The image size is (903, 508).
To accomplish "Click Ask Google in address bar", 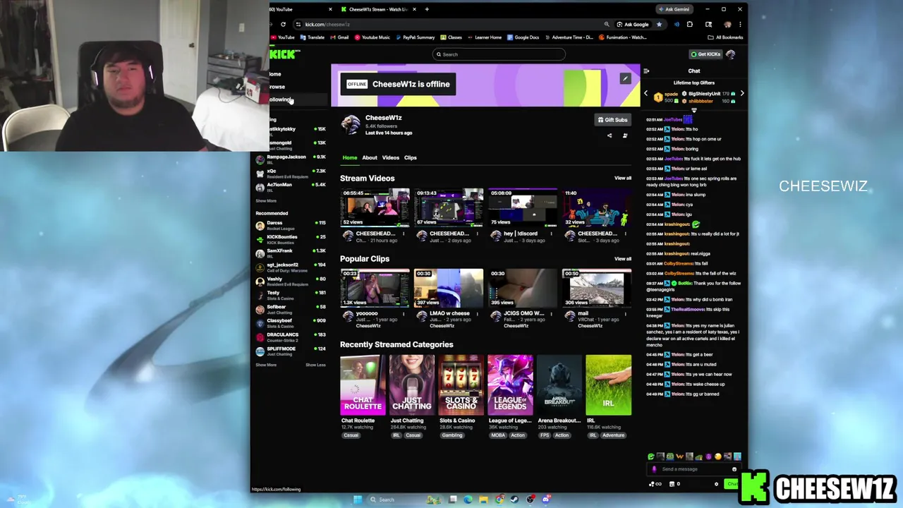I will coord(633,24).
